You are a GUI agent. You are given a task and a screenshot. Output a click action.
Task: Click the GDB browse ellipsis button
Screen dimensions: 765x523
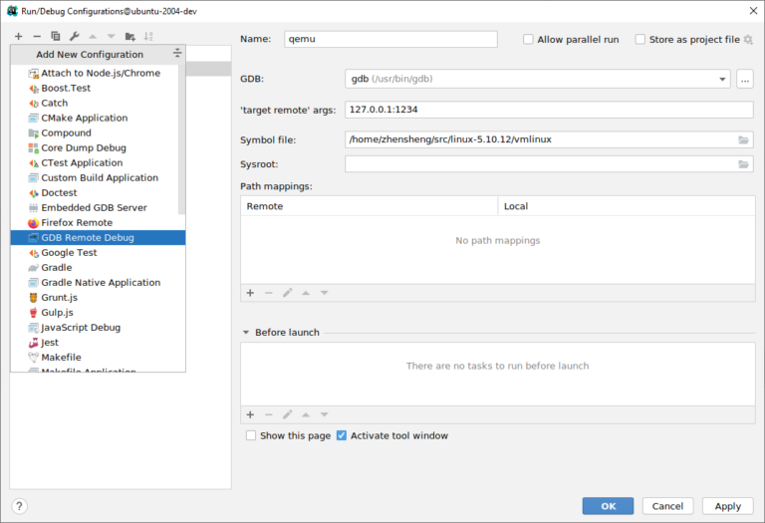coord(744,79)
